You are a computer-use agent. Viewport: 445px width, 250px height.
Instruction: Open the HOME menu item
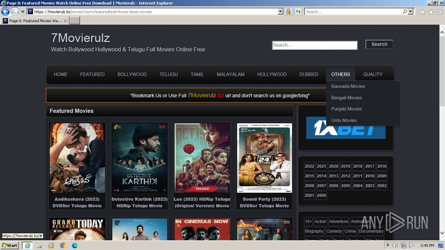pos(60,74)
